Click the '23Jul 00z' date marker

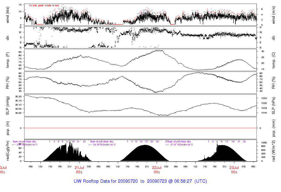(x=234, y=170)
